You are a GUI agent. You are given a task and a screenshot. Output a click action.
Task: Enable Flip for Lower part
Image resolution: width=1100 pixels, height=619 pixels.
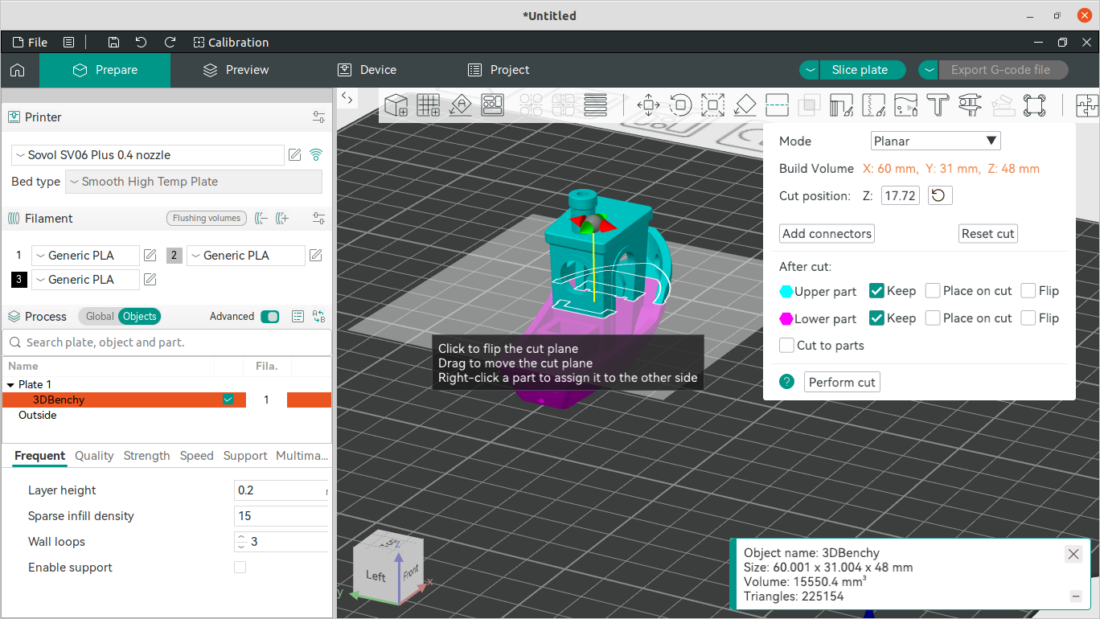point(1028,318)
